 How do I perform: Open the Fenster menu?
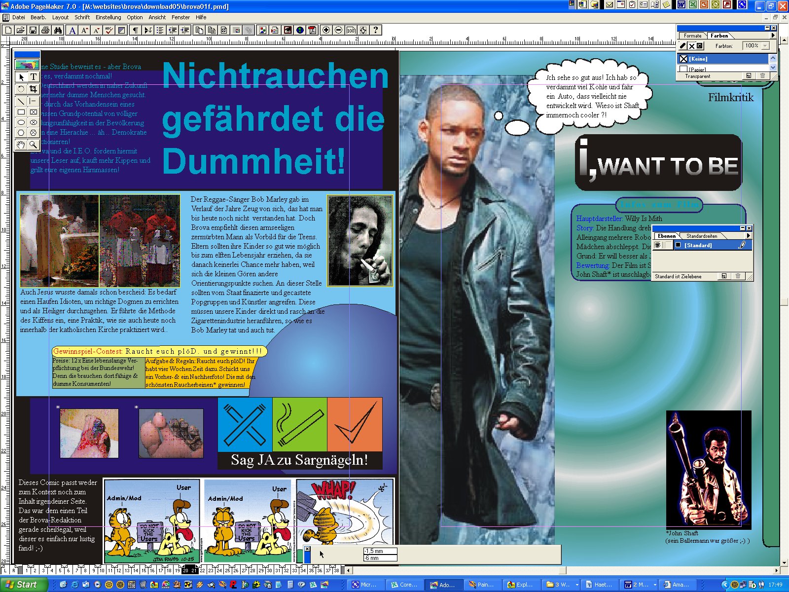[x=180, y=17]
